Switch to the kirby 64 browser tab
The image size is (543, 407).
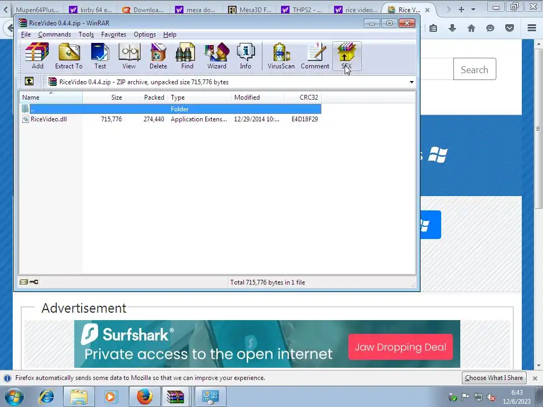coord(91,10)
